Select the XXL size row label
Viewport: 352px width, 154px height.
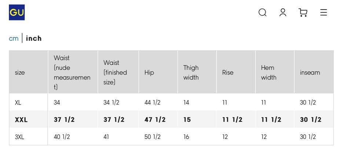(21, 120)
